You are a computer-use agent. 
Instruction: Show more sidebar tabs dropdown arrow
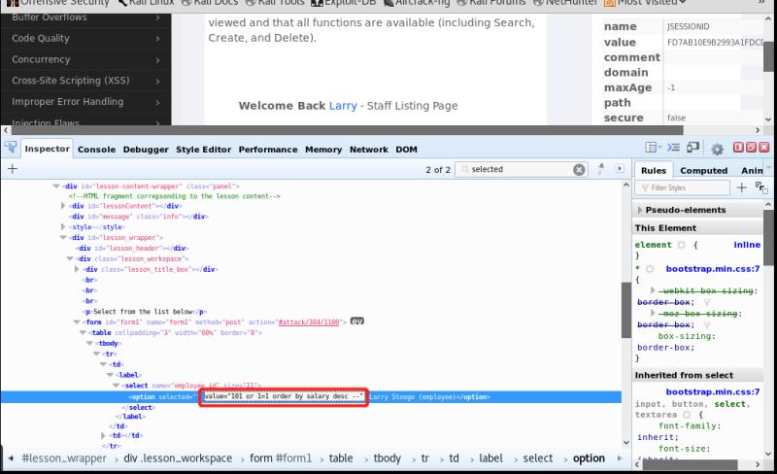[768, 169]
